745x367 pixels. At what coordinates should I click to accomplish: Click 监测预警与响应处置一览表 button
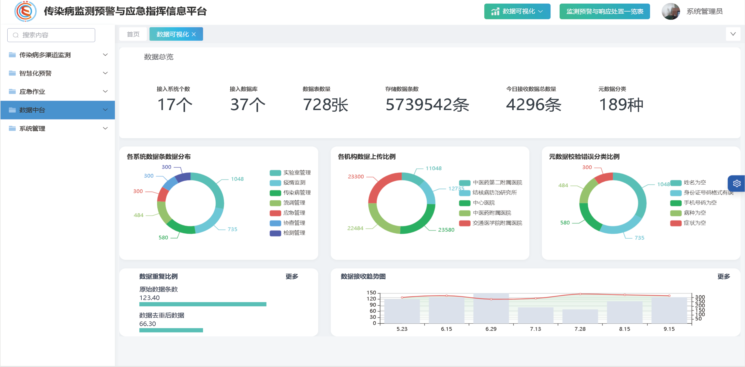[x=604, y=12]
